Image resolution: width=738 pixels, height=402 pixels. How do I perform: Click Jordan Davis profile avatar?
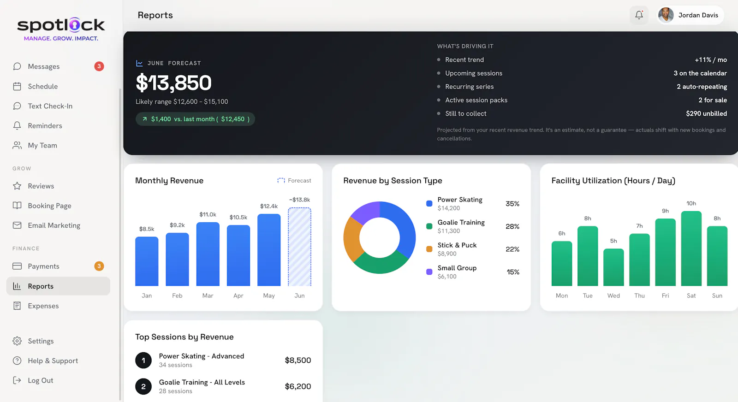click(666, 15)
